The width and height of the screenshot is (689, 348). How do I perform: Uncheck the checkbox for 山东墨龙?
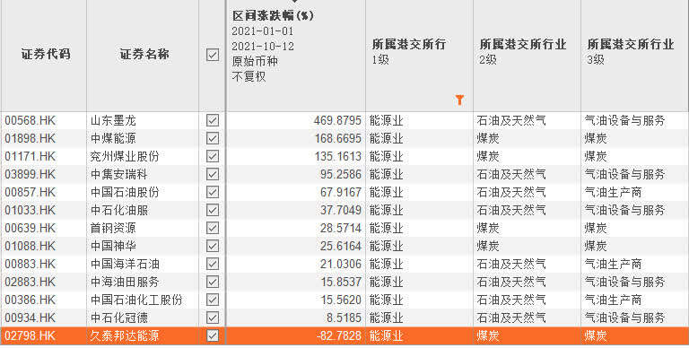[213, 120]
